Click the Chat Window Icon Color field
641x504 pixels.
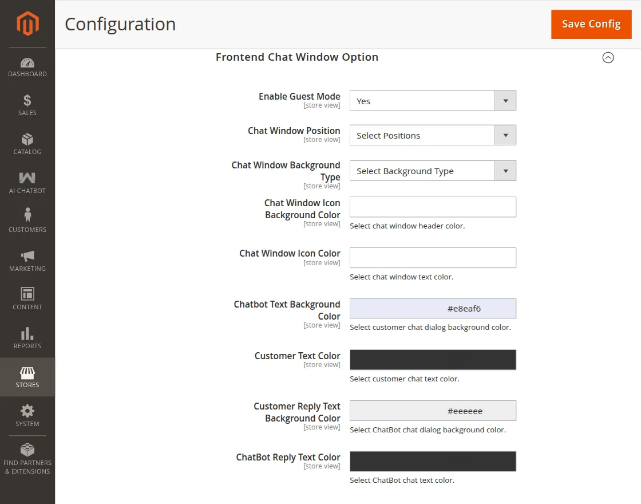(x=433, y=257)
